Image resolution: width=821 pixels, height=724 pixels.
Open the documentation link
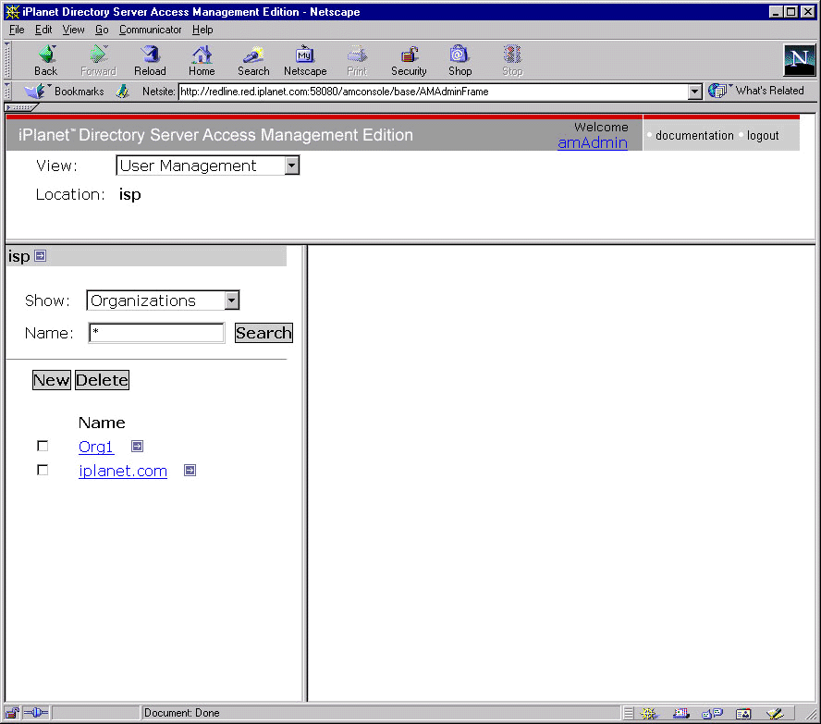(694, 136)
